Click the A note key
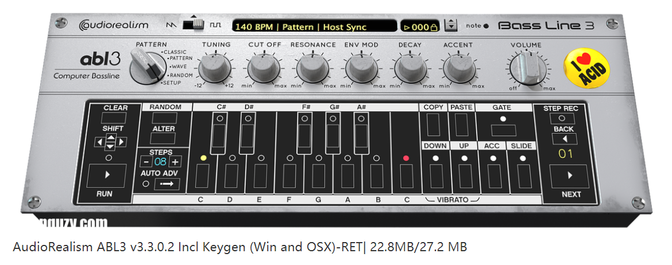The height and width of the screenshot is (265, 672). [348, 176]
